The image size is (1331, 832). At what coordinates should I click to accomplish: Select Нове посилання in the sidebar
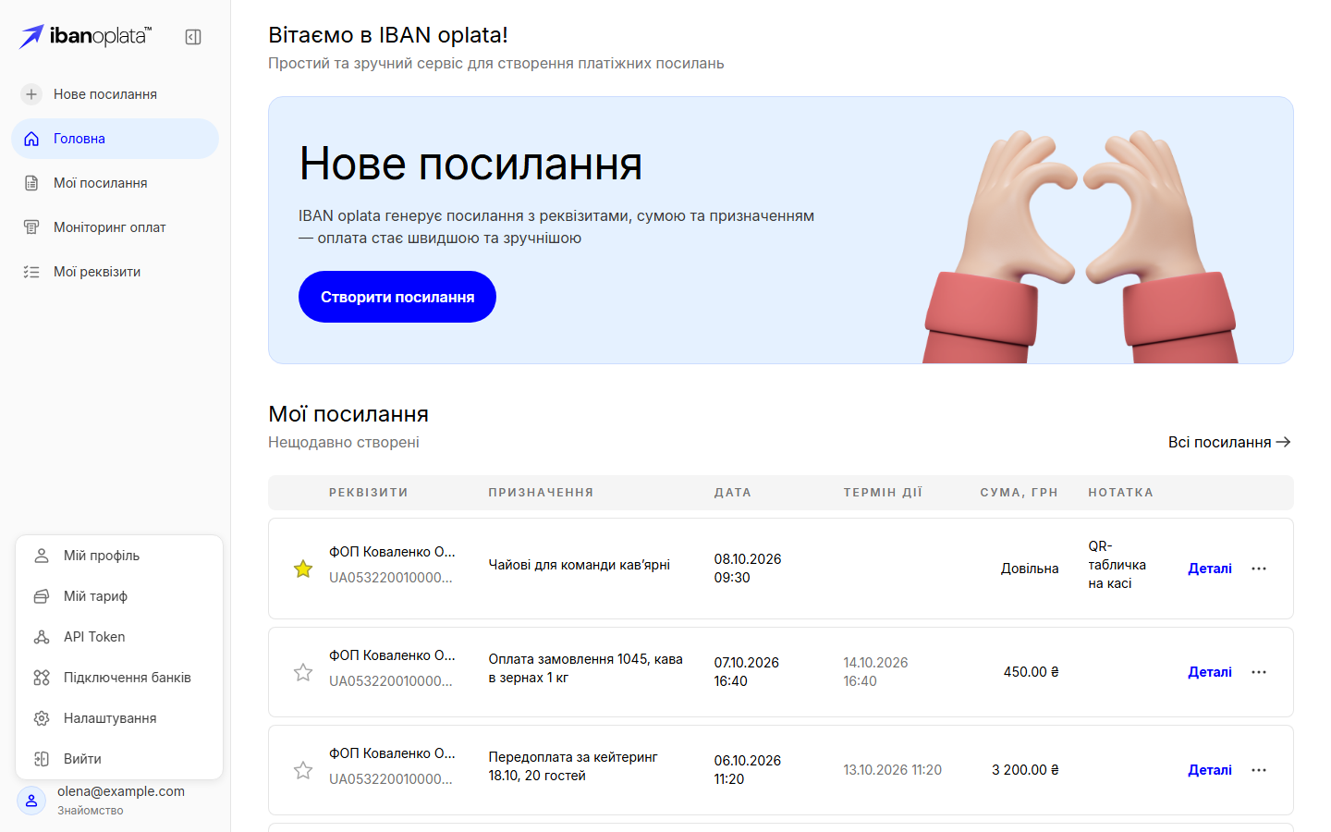115,94
